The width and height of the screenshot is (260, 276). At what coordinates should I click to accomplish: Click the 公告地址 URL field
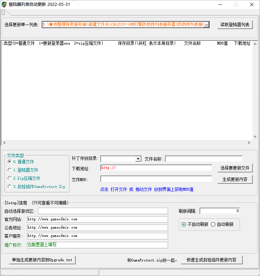point(97,228)
